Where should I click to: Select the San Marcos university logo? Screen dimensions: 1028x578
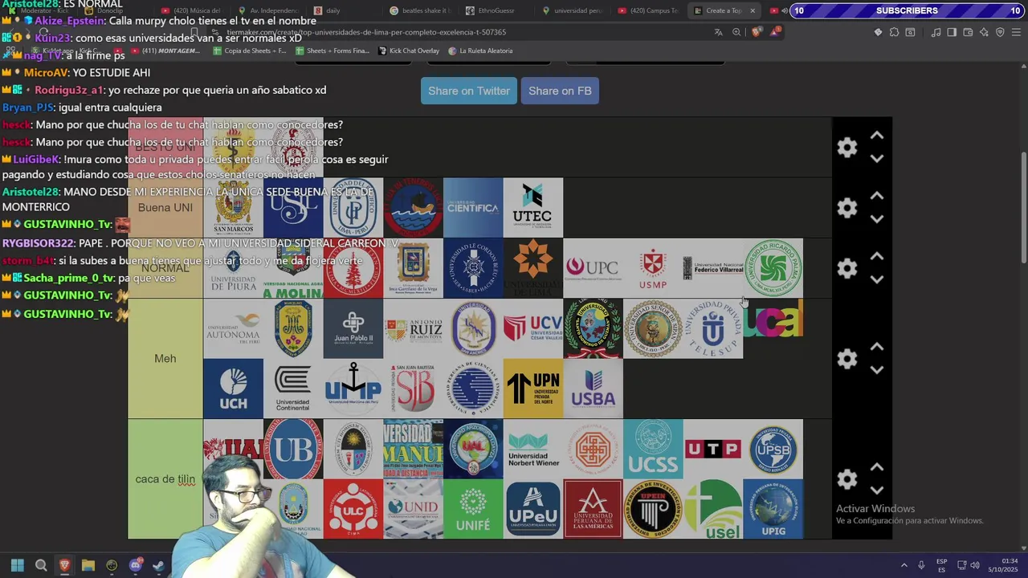tap(233, 208)
